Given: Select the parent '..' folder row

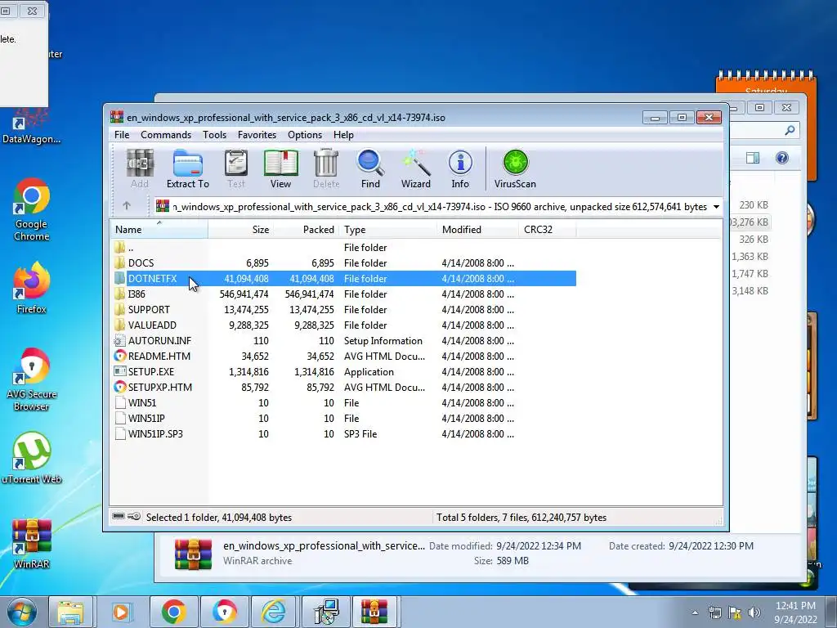Looking at the screenshot, I should click(x=343, y=247).
